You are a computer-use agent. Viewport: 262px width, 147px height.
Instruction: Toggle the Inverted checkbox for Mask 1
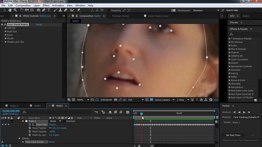pos(64,121)
